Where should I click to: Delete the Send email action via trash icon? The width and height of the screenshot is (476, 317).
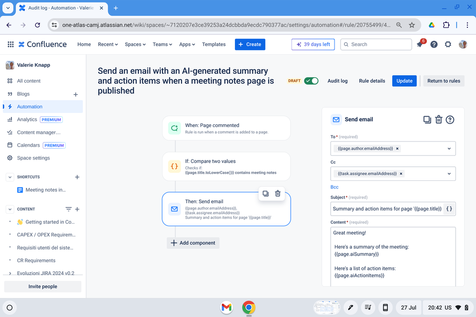(x=438, y=119)
